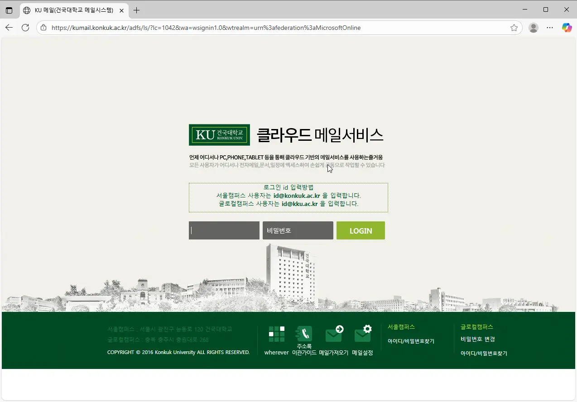The width and height of the screenshot is (577, 402).
Task: Click the 비밀번호 password field
Action: point(298,230)
